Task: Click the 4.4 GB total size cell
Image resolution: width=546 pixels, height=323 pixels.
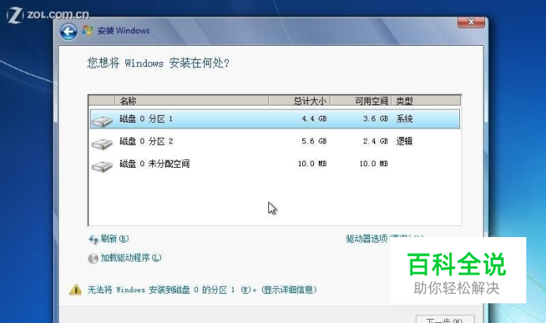Action: 314,119
